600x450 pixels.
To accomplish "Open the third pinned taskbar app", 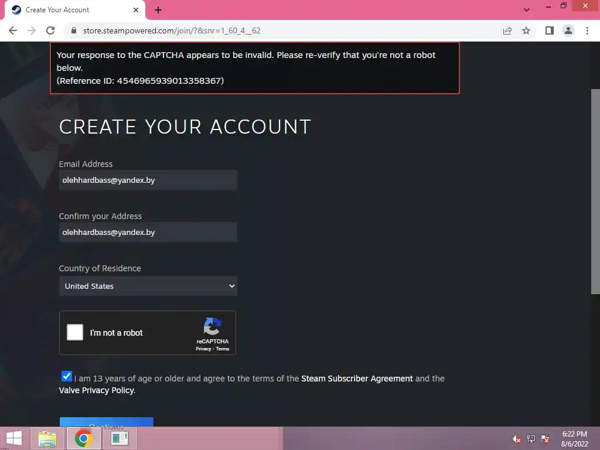I will pyautogui.click(x=120, y=438).
